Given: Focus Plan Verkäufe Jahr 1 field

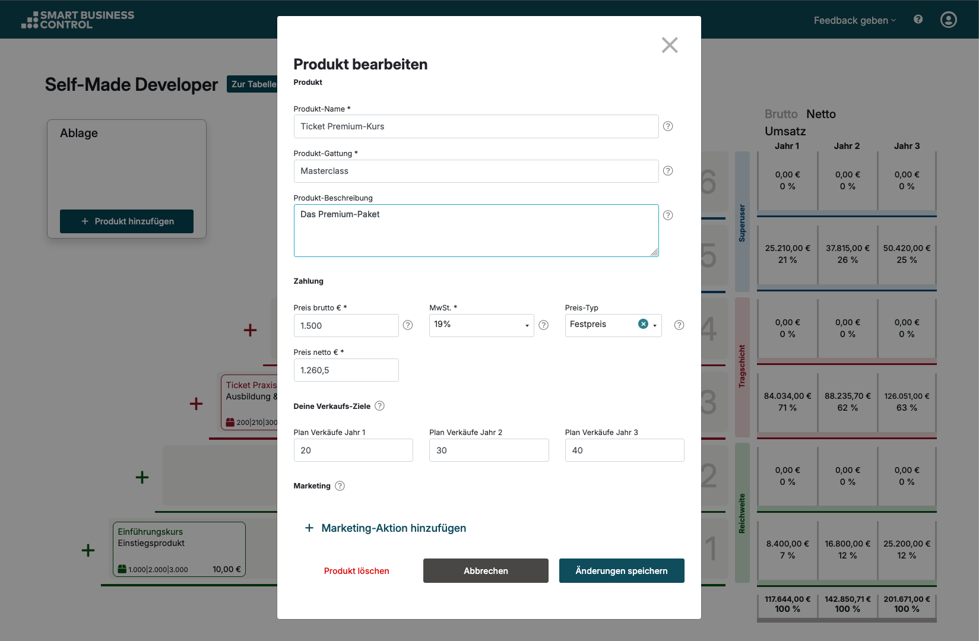Looking at the screenshot, I should click(353, 450).
